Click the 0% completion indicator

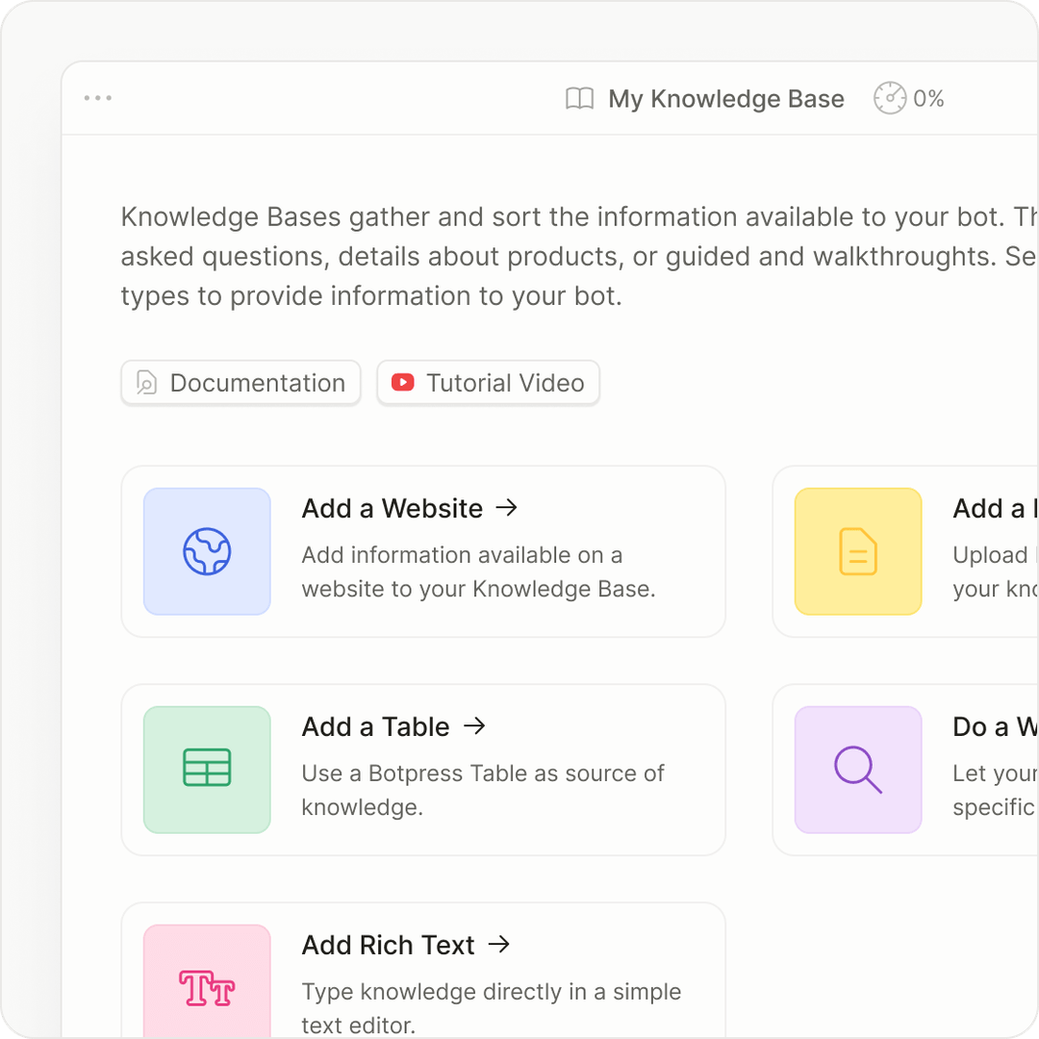pos(929,98)
